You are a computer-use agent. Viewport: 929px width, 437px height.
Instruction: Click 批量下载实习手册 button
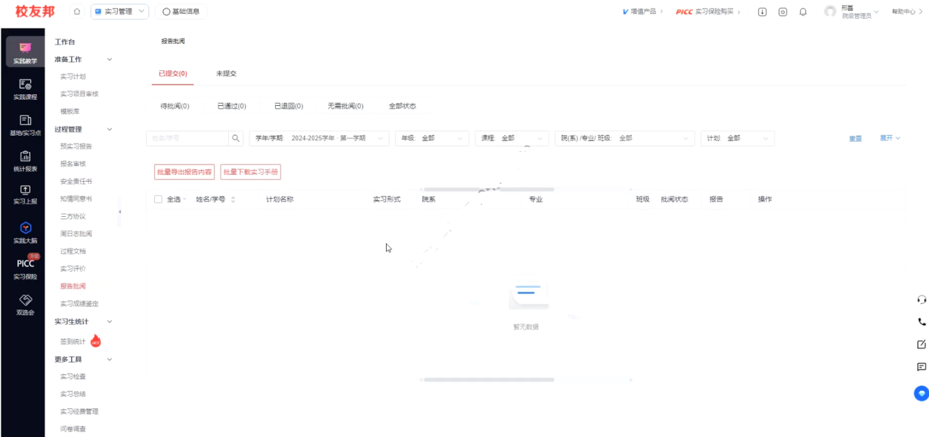[251, 172]
